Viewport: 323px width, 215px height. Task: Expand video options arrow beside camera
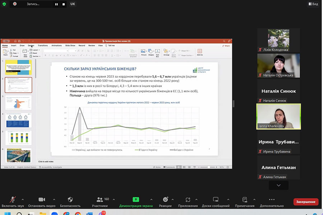54,199
